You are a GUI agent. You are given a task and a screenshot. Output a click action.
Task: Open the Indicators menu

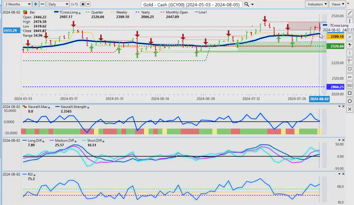coord(317,4)
